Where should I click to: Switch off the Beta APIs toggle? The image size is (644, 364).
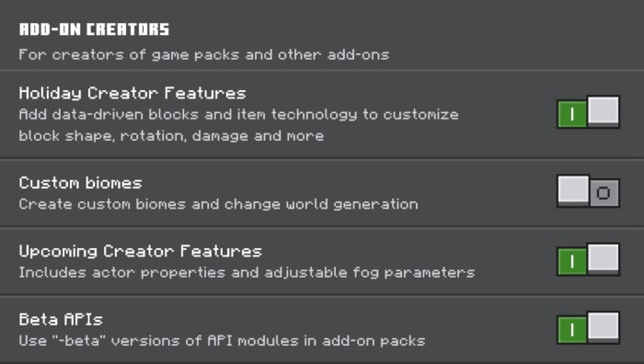(588, 328)
